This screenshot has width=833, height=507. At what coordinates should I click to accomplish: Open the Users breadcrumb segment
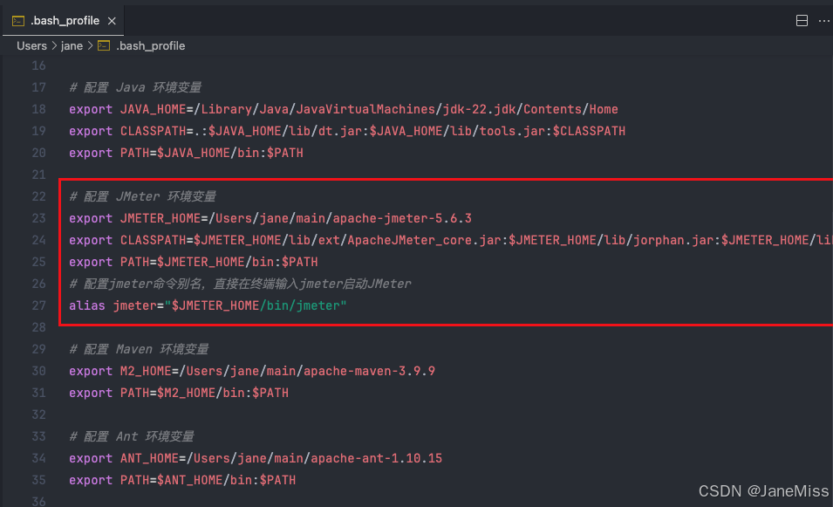[x=32, y=45]
